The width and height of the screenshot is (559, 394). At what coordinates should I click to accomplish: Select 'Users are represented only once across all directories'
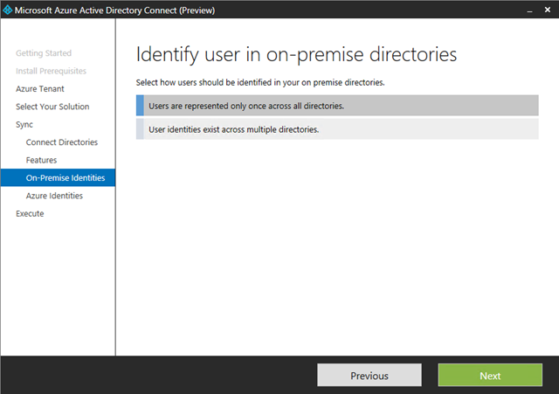[337, 106]
